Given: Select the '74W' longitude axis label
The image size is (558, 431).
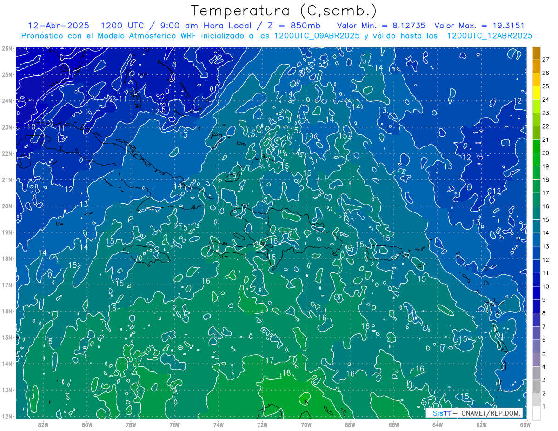Looking at the screenshot, I should click(x=219, y=424).
